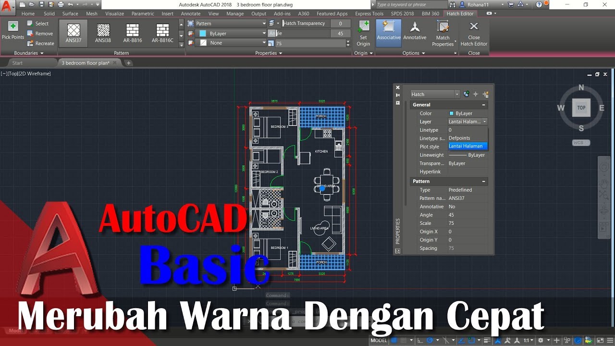
Task: Click Recreate boundary
Action: point(40,43)
